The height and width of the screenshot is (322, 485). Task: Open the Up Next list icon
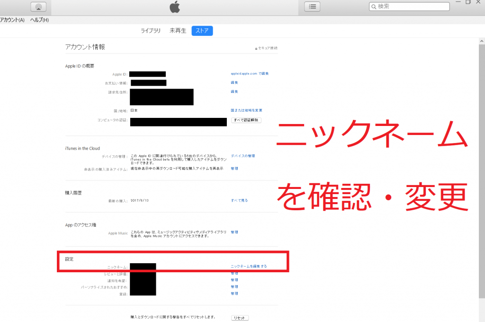coord(312,7)
